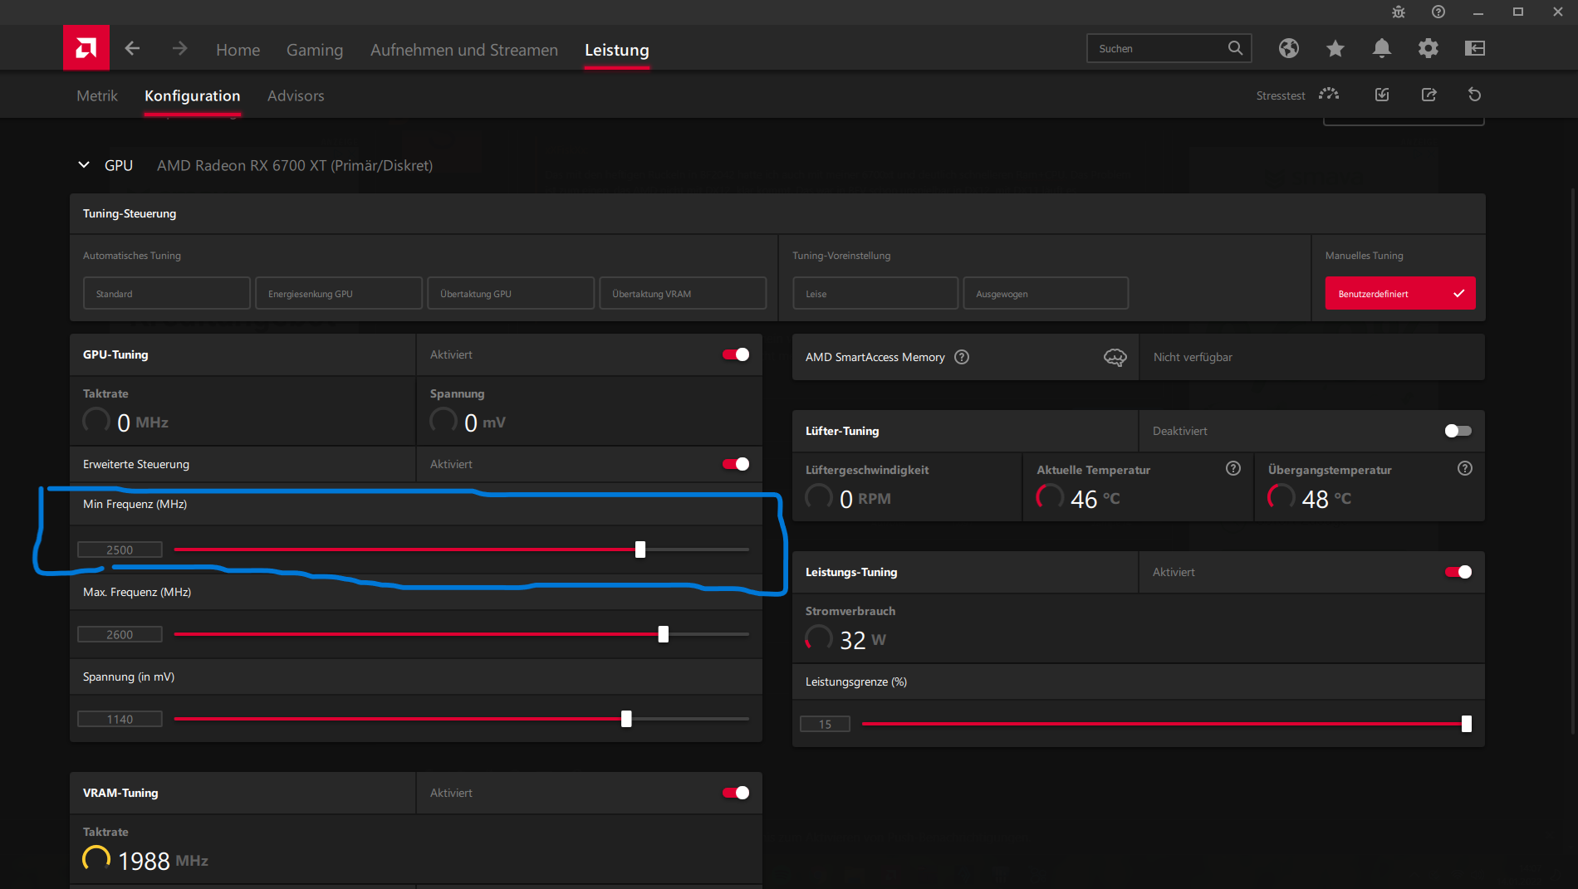Select Übertaktung GPU preset
This screenshot has width=1578, height=889.
511,293
